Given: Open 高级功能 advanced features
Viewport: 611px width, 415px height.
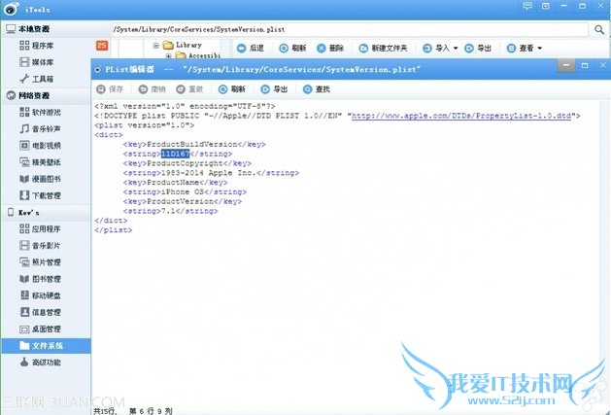Looking at the screenshot, I should pos(41,363).
